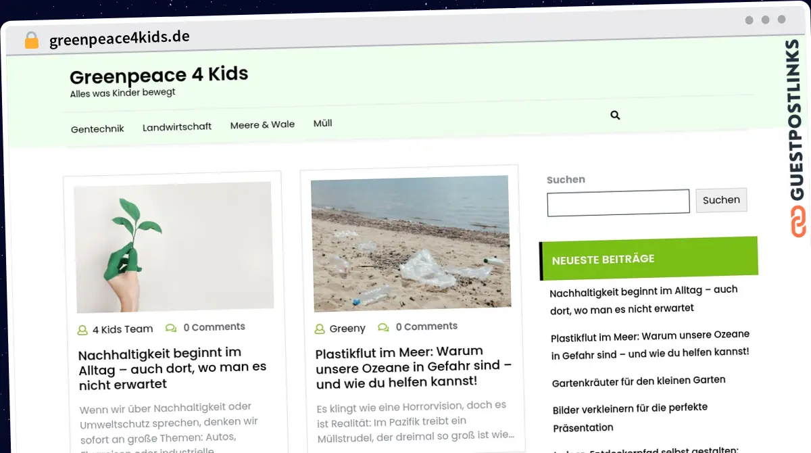The width and height of the screenshot is (811, 453).
Task: Click the search magnifier icon in navigation
Action: (615, 116)
